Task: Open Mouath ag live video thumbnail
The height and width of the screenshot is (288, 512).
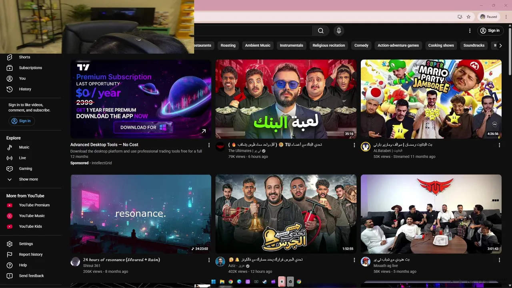Action: (431, 214)
